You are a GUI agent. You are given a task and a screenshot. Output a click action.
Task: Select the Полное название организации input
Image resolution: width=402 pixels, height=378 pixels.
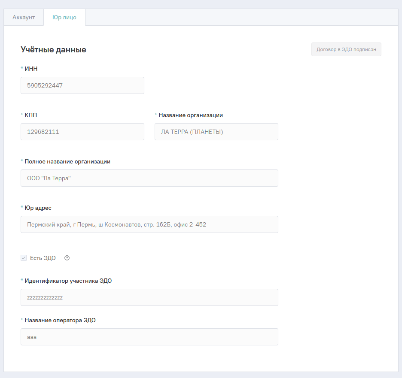149,178
